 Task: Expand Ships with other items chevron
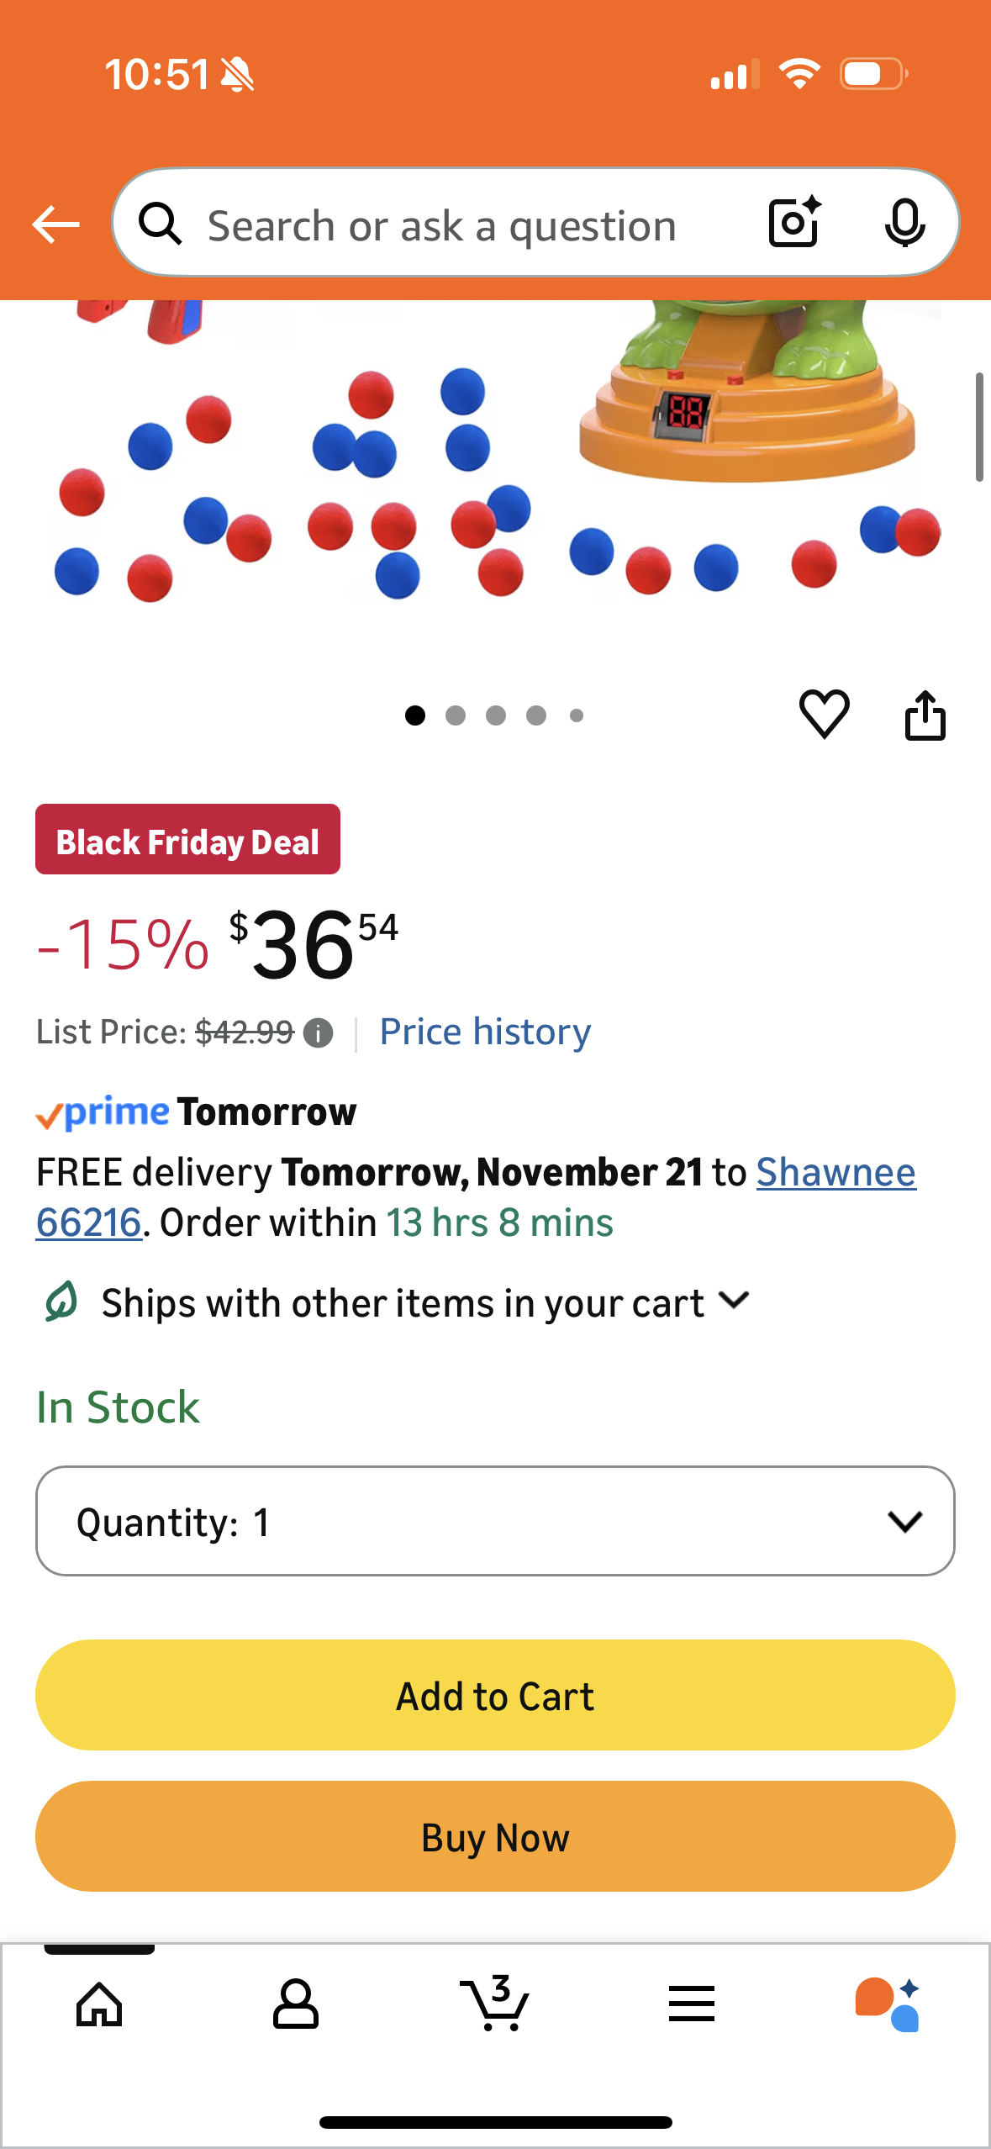[735, 1302]
